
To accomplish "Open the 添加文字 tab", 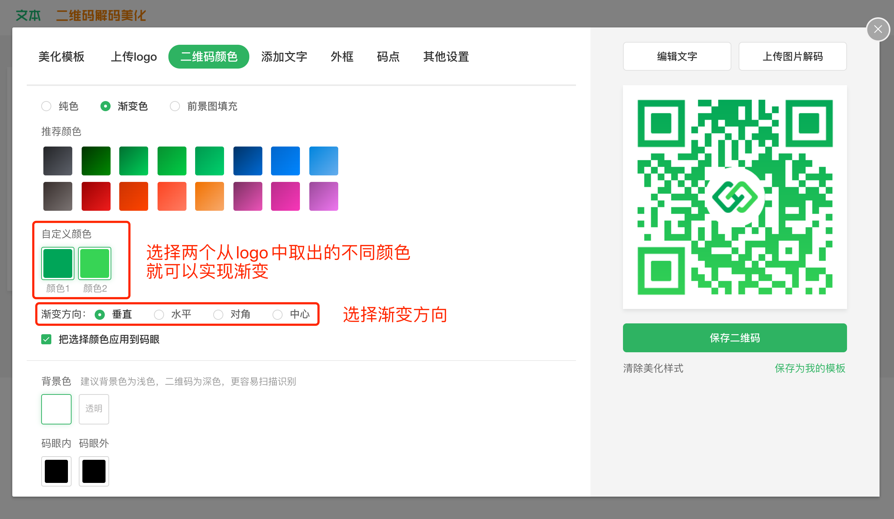I will 284,57.
